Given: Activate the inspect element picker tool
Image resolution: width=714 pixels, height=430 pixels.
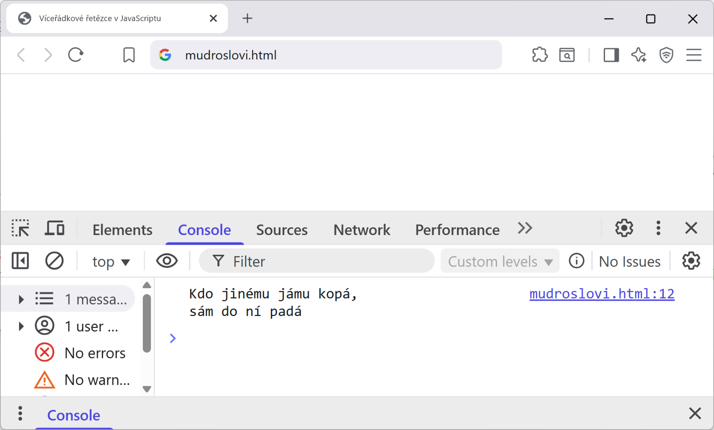Looking at the screenshot, I should tap(20, 228).
